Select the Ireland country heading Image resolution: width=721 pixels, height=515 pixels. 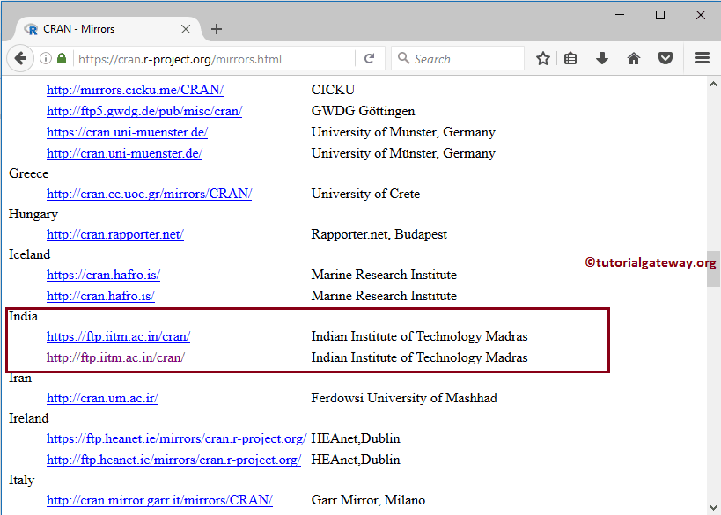click(x=28, y=418)
